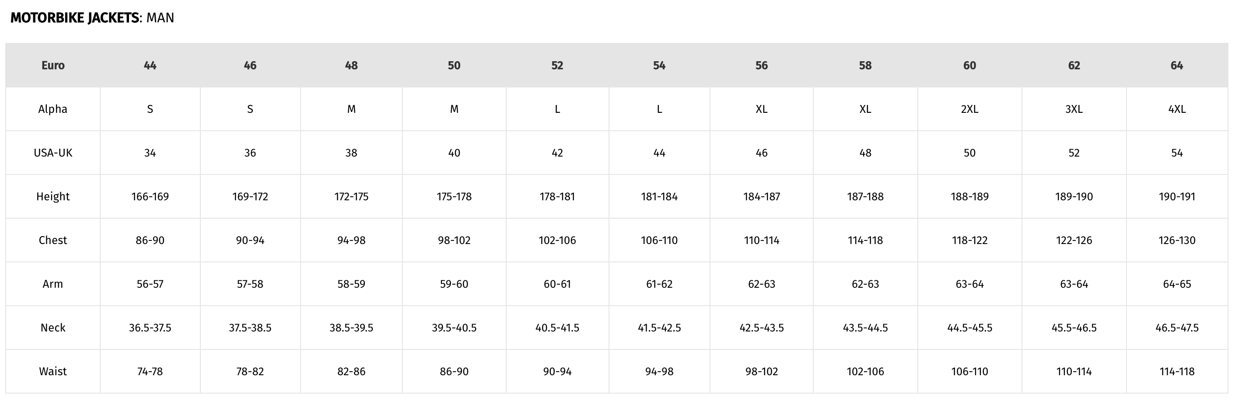Select Euro size 64 header
1235x408 pixels.
1176,65
